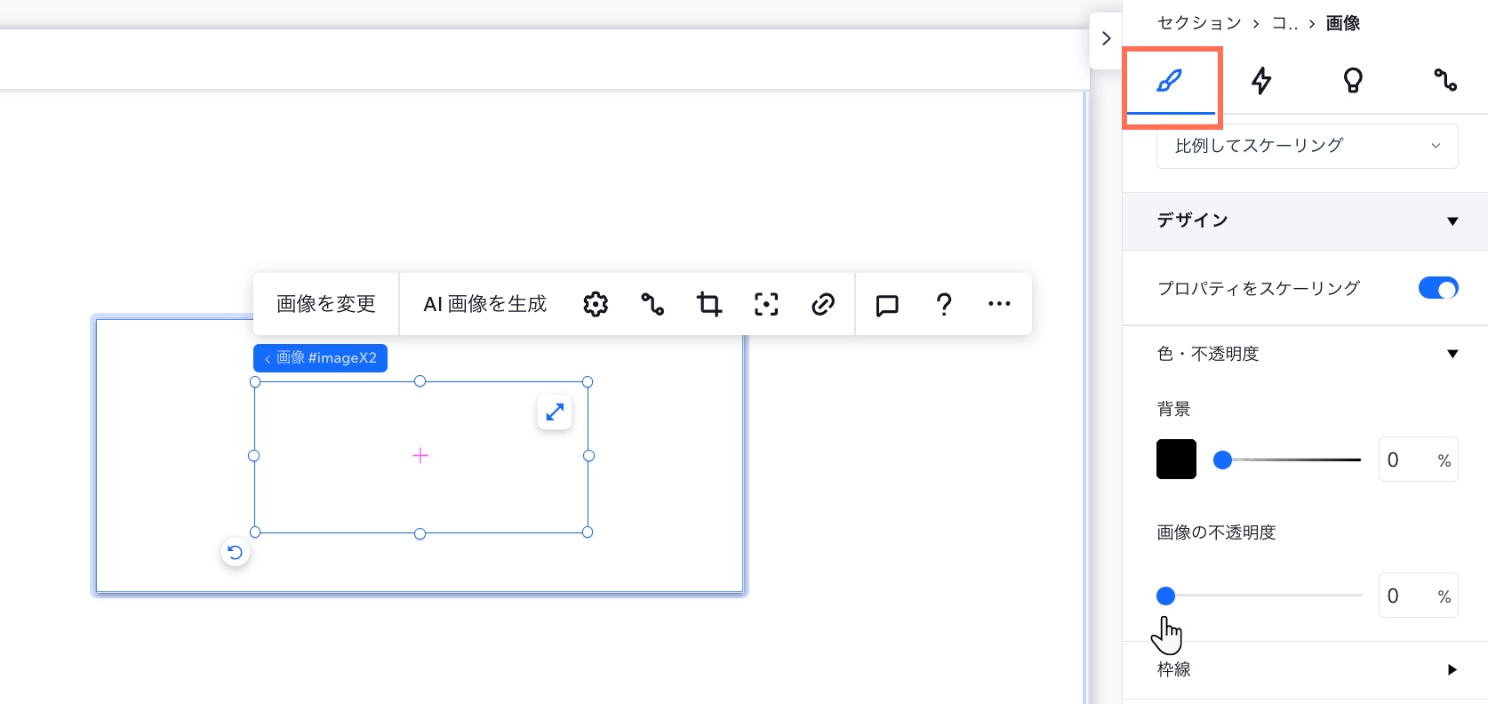Click the コ.. breadcrumb item
1488x704 pixels.
pos(1284,23)
